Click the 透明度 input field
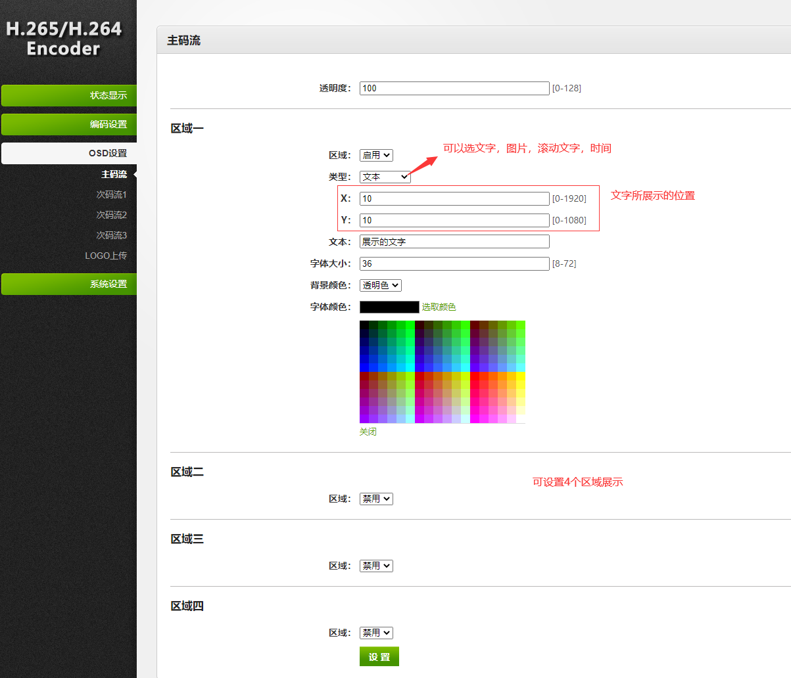 pyautogui.click(x=454, y=88)
